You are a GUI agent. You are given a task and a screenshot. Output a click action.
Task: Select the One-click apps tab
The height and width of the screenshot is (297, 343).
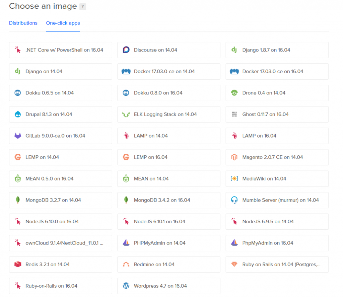[63, 23]
